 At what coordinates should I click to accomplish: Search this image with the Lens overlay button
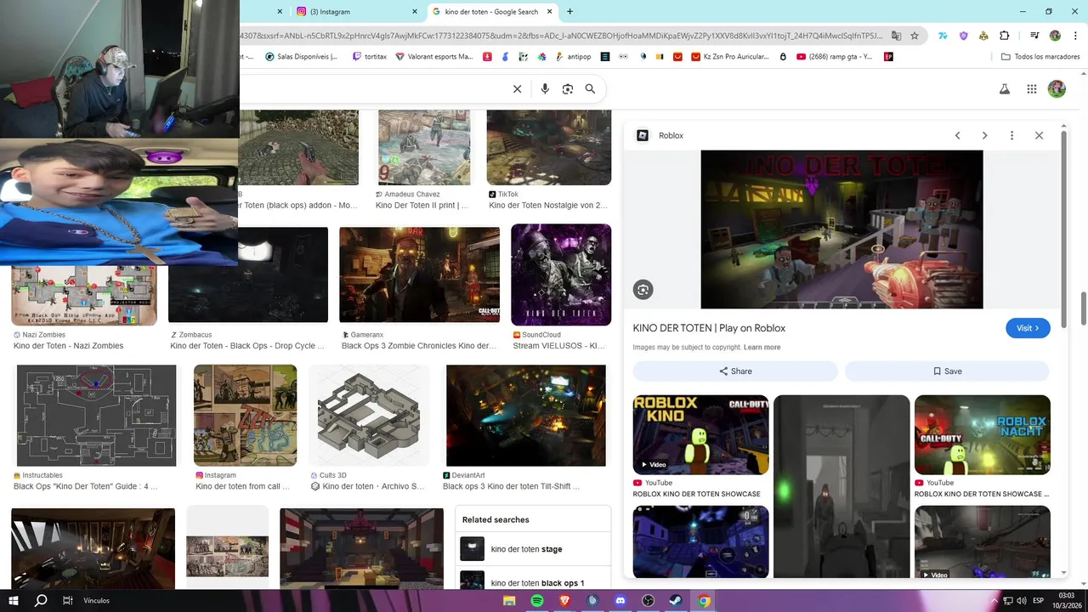(x=643, y=290)
